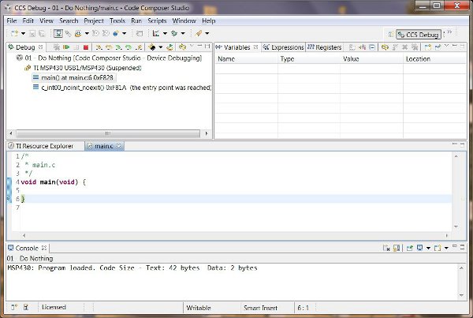Click the New icon in main toolbar
The image size is (473, 318).
point(14,33)
